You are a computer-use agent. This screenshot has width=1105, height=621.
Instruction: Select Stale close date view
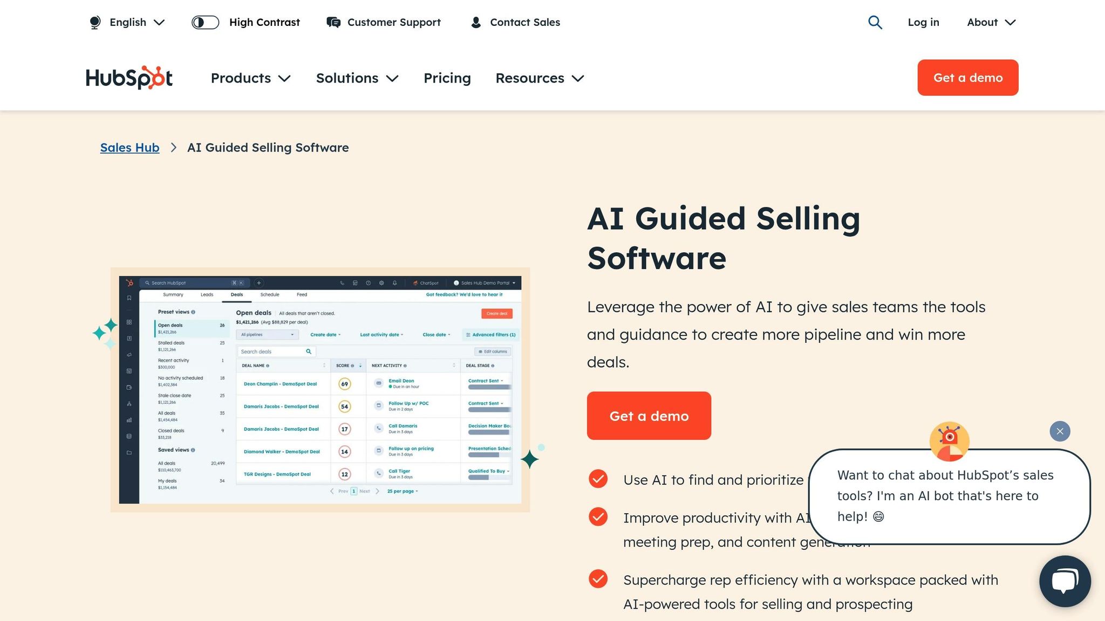192,399
